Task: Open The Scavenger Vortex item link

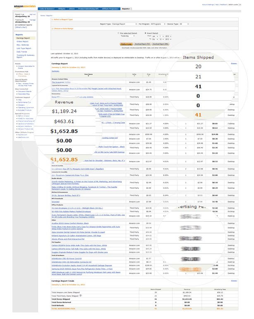Action: (x=61, y=82)
